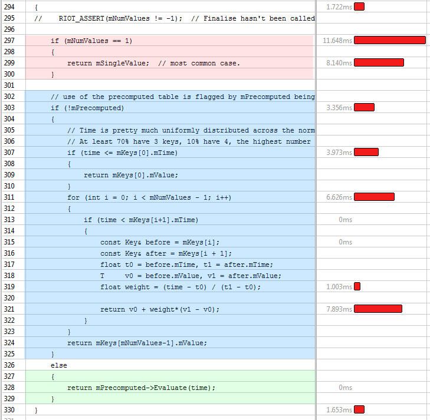Viewport: 430px width, 420px height.
Task: Click the 3.356ms timing label
Action: point(339,108)
